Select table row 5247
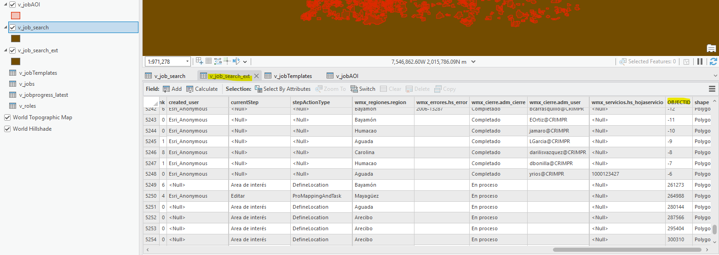719x255 pixels. pos(151,163)
